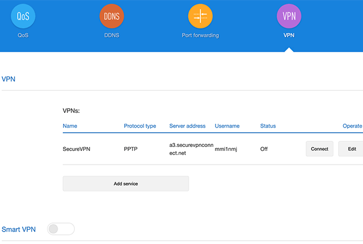Select the Port forwarding icon

point(200,16)
